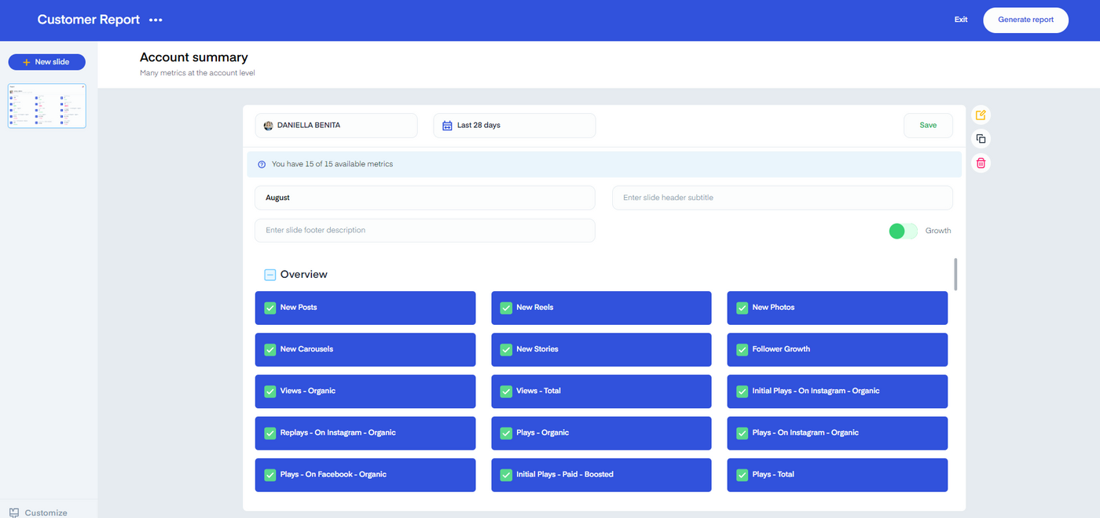Click the Generate report button
The width and height of the screenshot is (1100, 518).
pyautogui.click(x=1025, y=20)
